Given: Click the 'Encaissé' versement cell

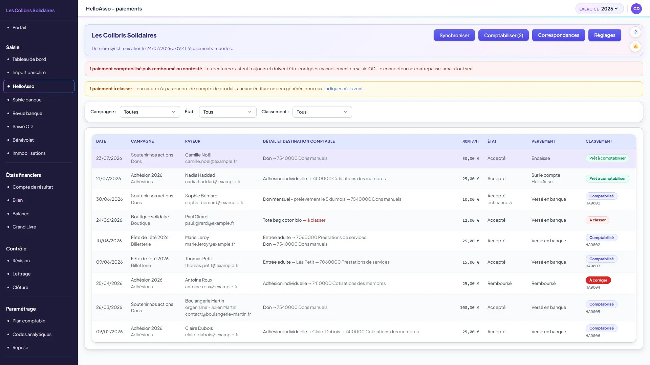Looking at the screenshot, I should 541,159.
